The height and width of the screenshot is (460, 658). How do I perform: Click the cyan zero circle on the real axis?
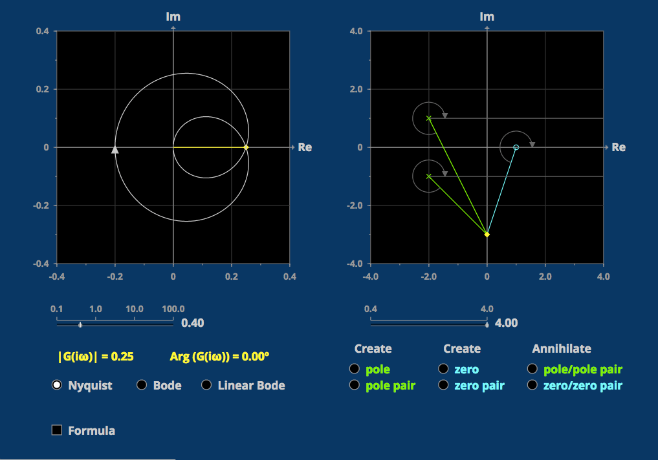click(516, 147)
